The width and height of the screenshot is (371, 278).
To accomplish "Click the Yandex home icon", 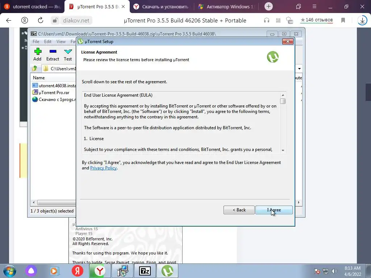I will (25, 20).
